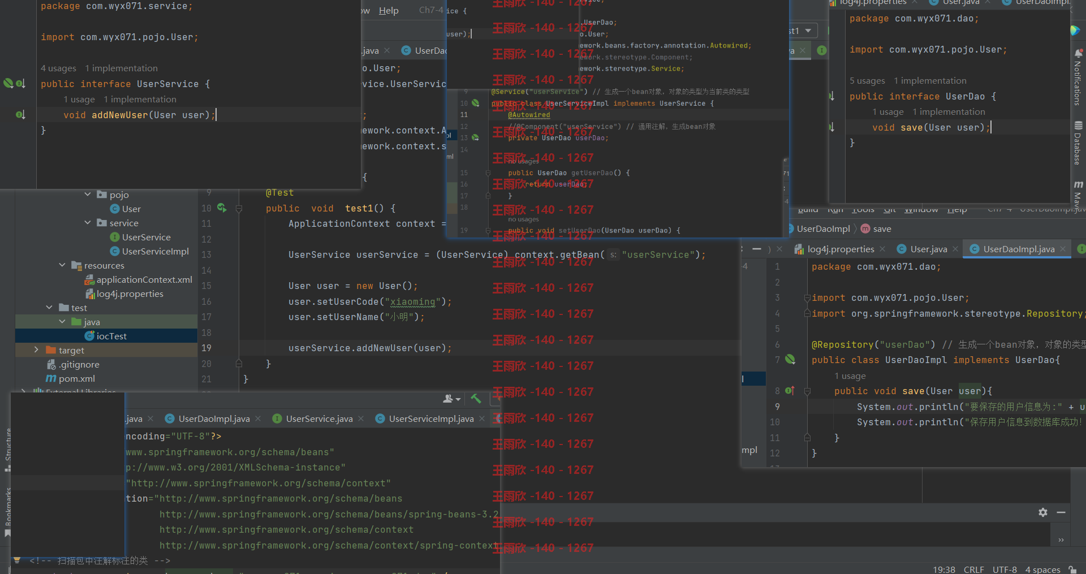This screenshot has width=1086, height=574.
Task: Click '5 usages' hint above UserDao interface
Action: coord(867,80)
